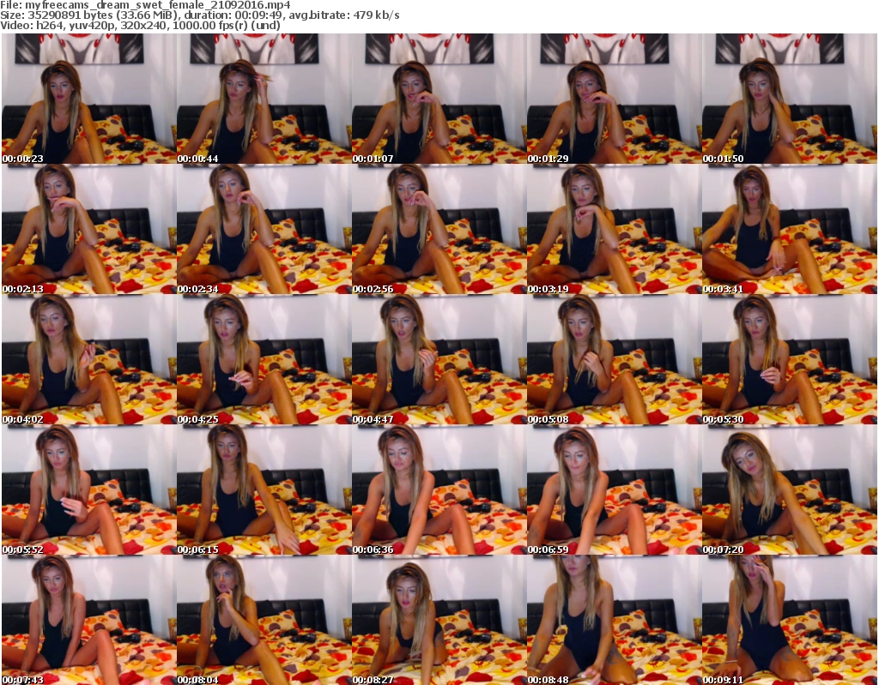This screenshot has height=685, width=879.
Task: Pick the frame stamped 00:06:15
Action: click(x=264, y=490)
